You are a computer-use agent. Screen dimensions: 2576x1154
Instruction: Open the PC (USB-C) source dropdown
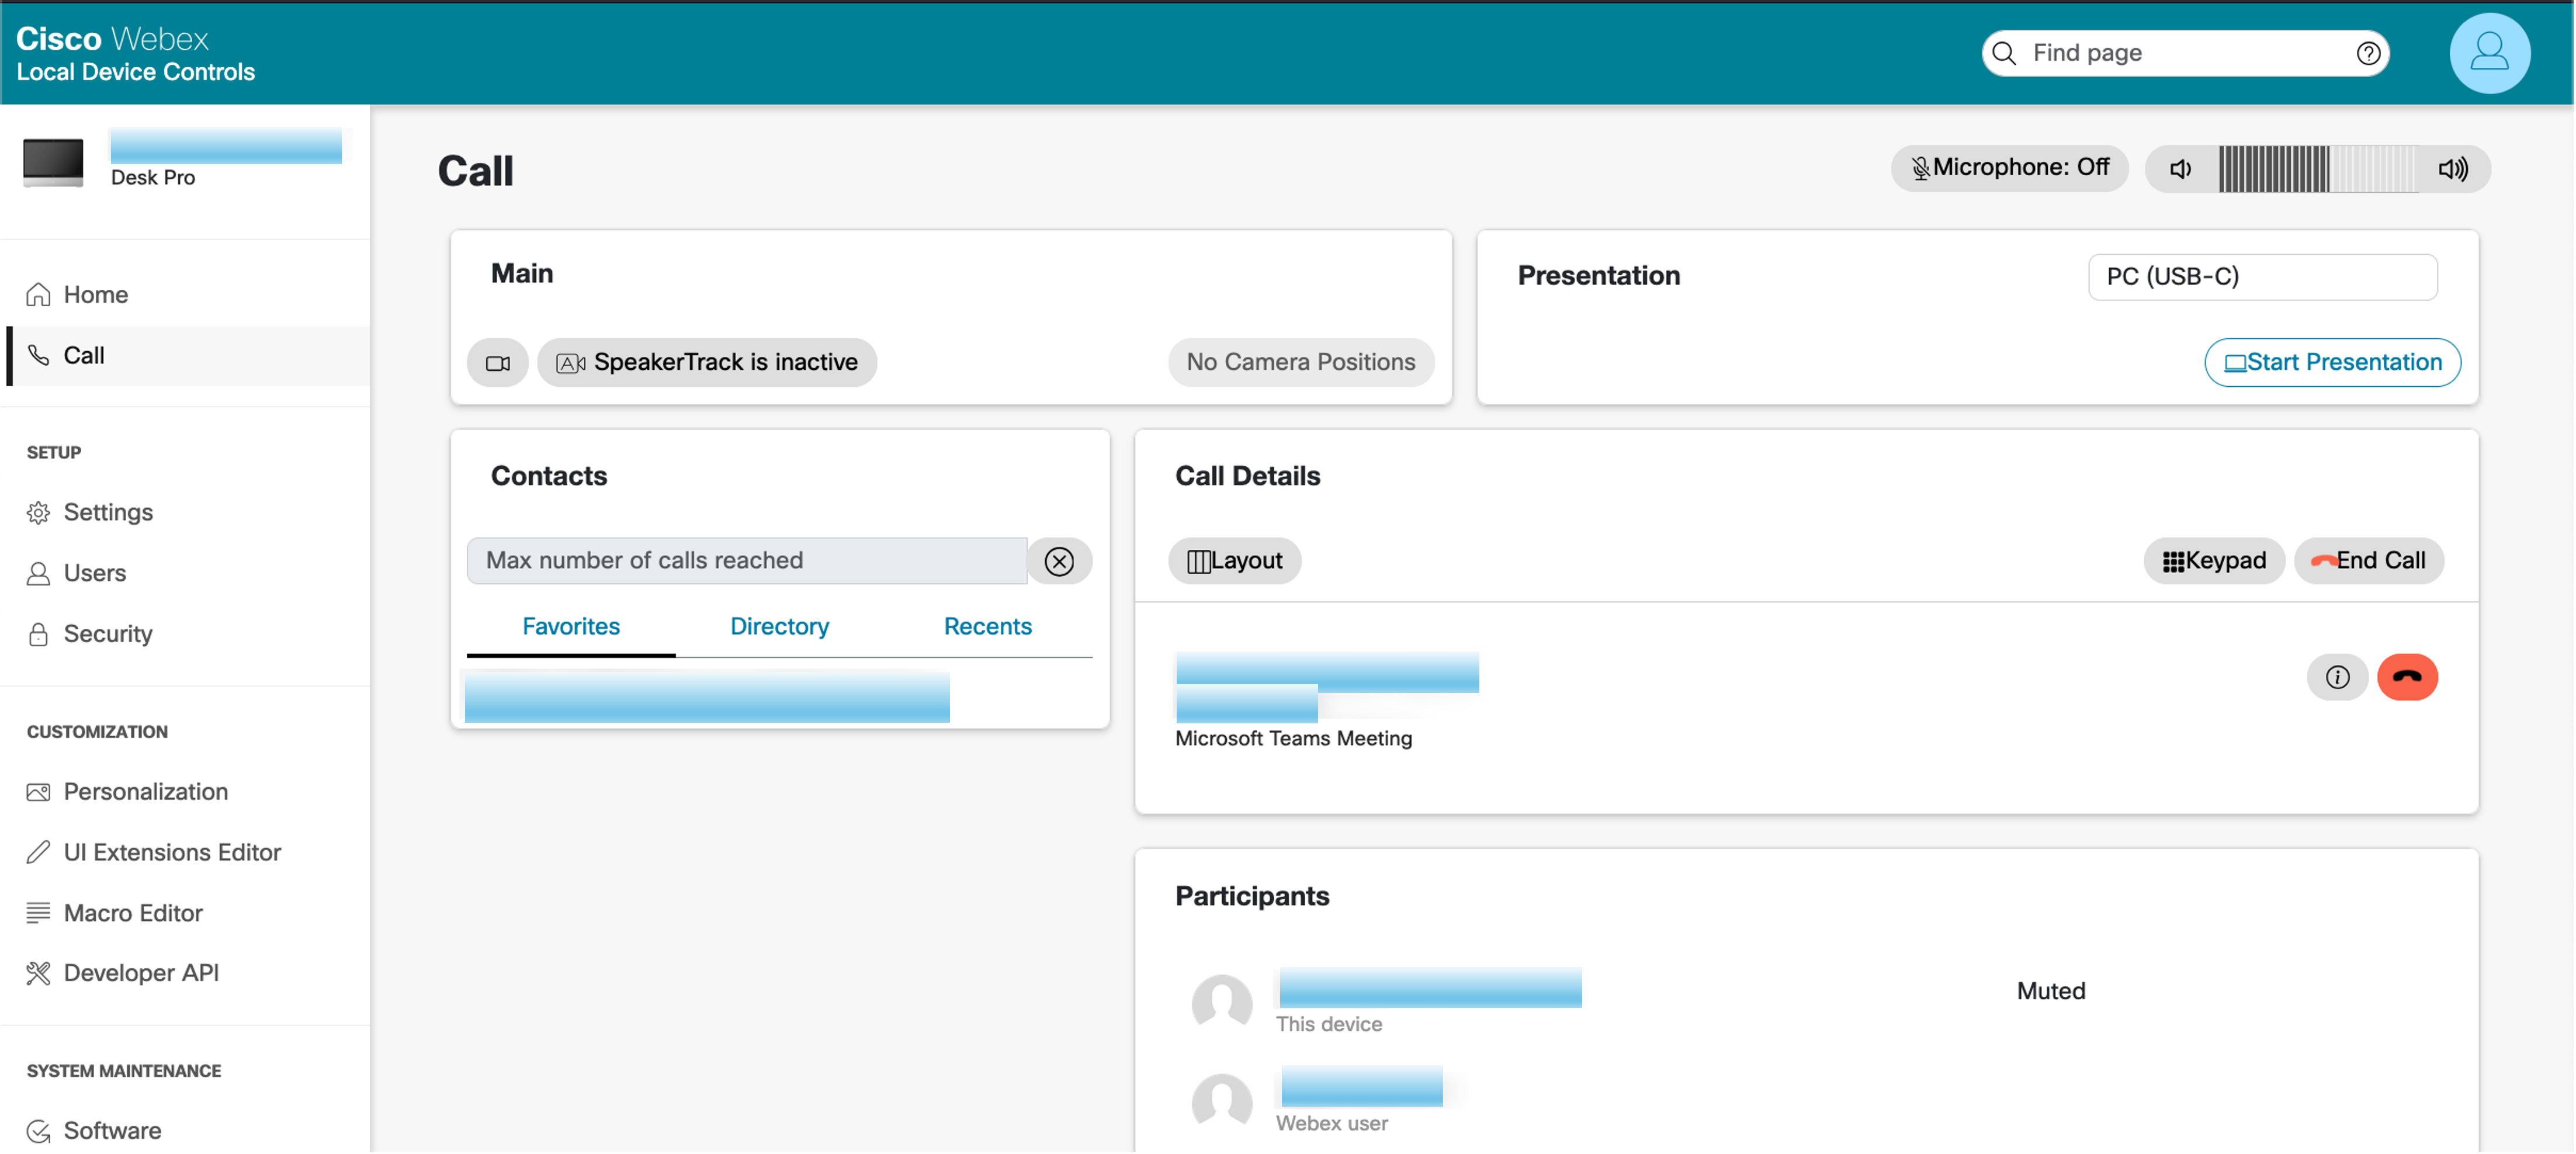click(x=2262, y=276)
